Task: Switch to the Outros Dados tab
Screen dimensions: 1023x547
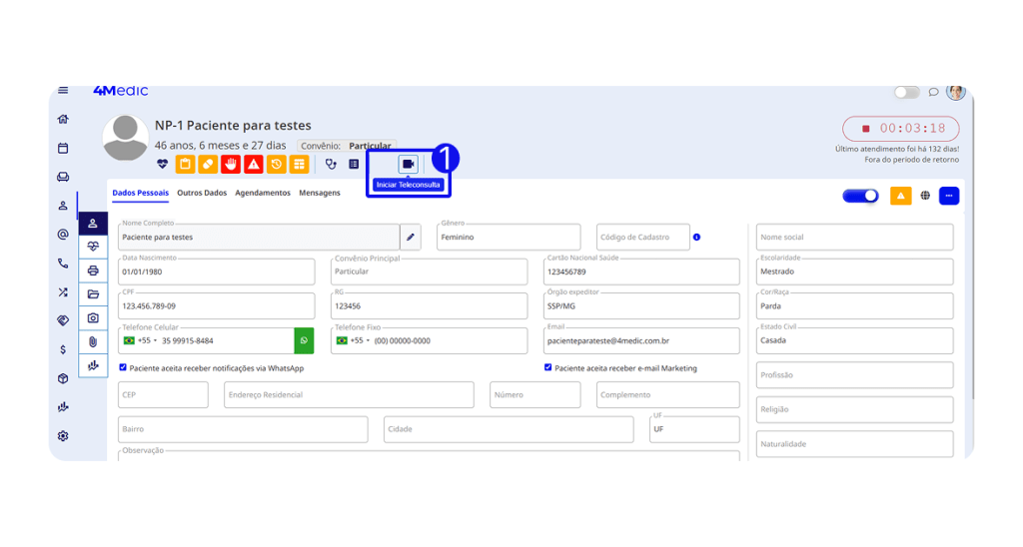Action: tap(202, 193)
